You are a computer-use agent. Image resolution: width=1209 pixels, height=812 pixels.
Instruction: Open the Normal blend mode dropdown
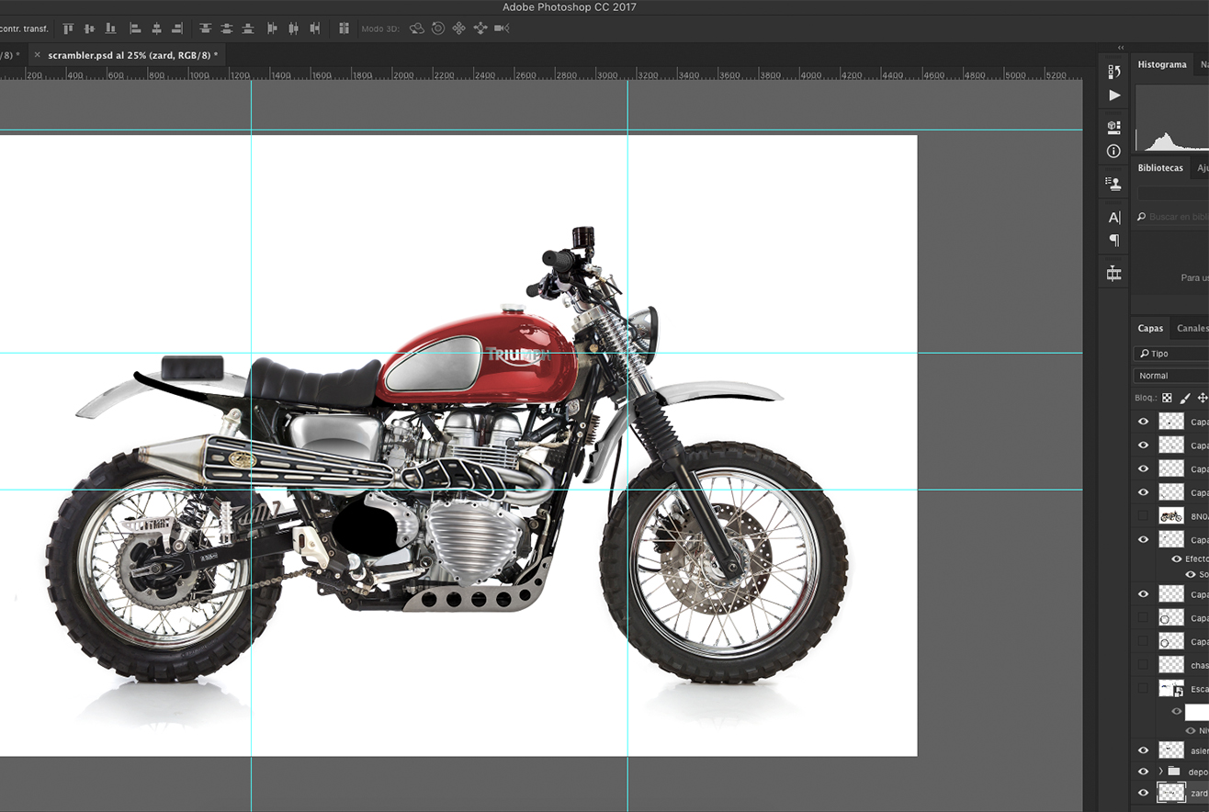tap(1171, 376)
